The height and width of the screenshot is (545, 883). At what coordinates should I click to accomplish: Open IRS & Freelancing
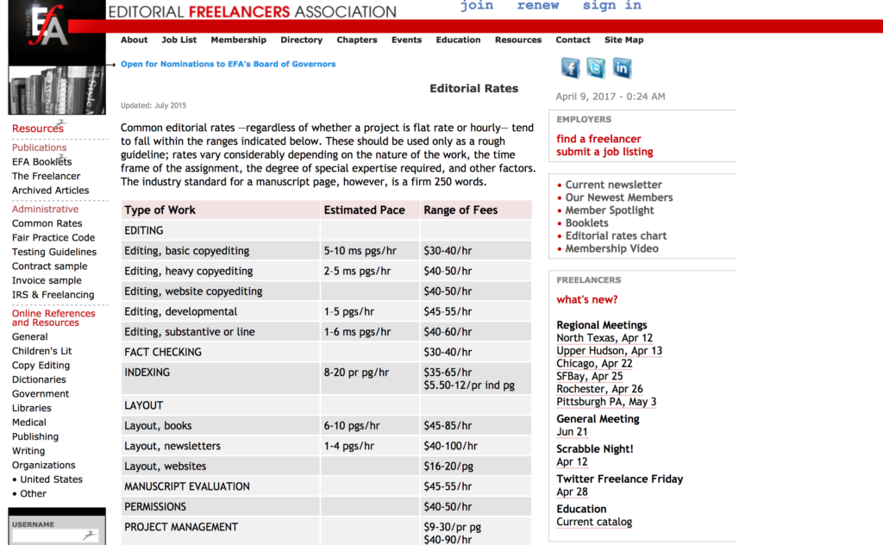click(53, 294)
